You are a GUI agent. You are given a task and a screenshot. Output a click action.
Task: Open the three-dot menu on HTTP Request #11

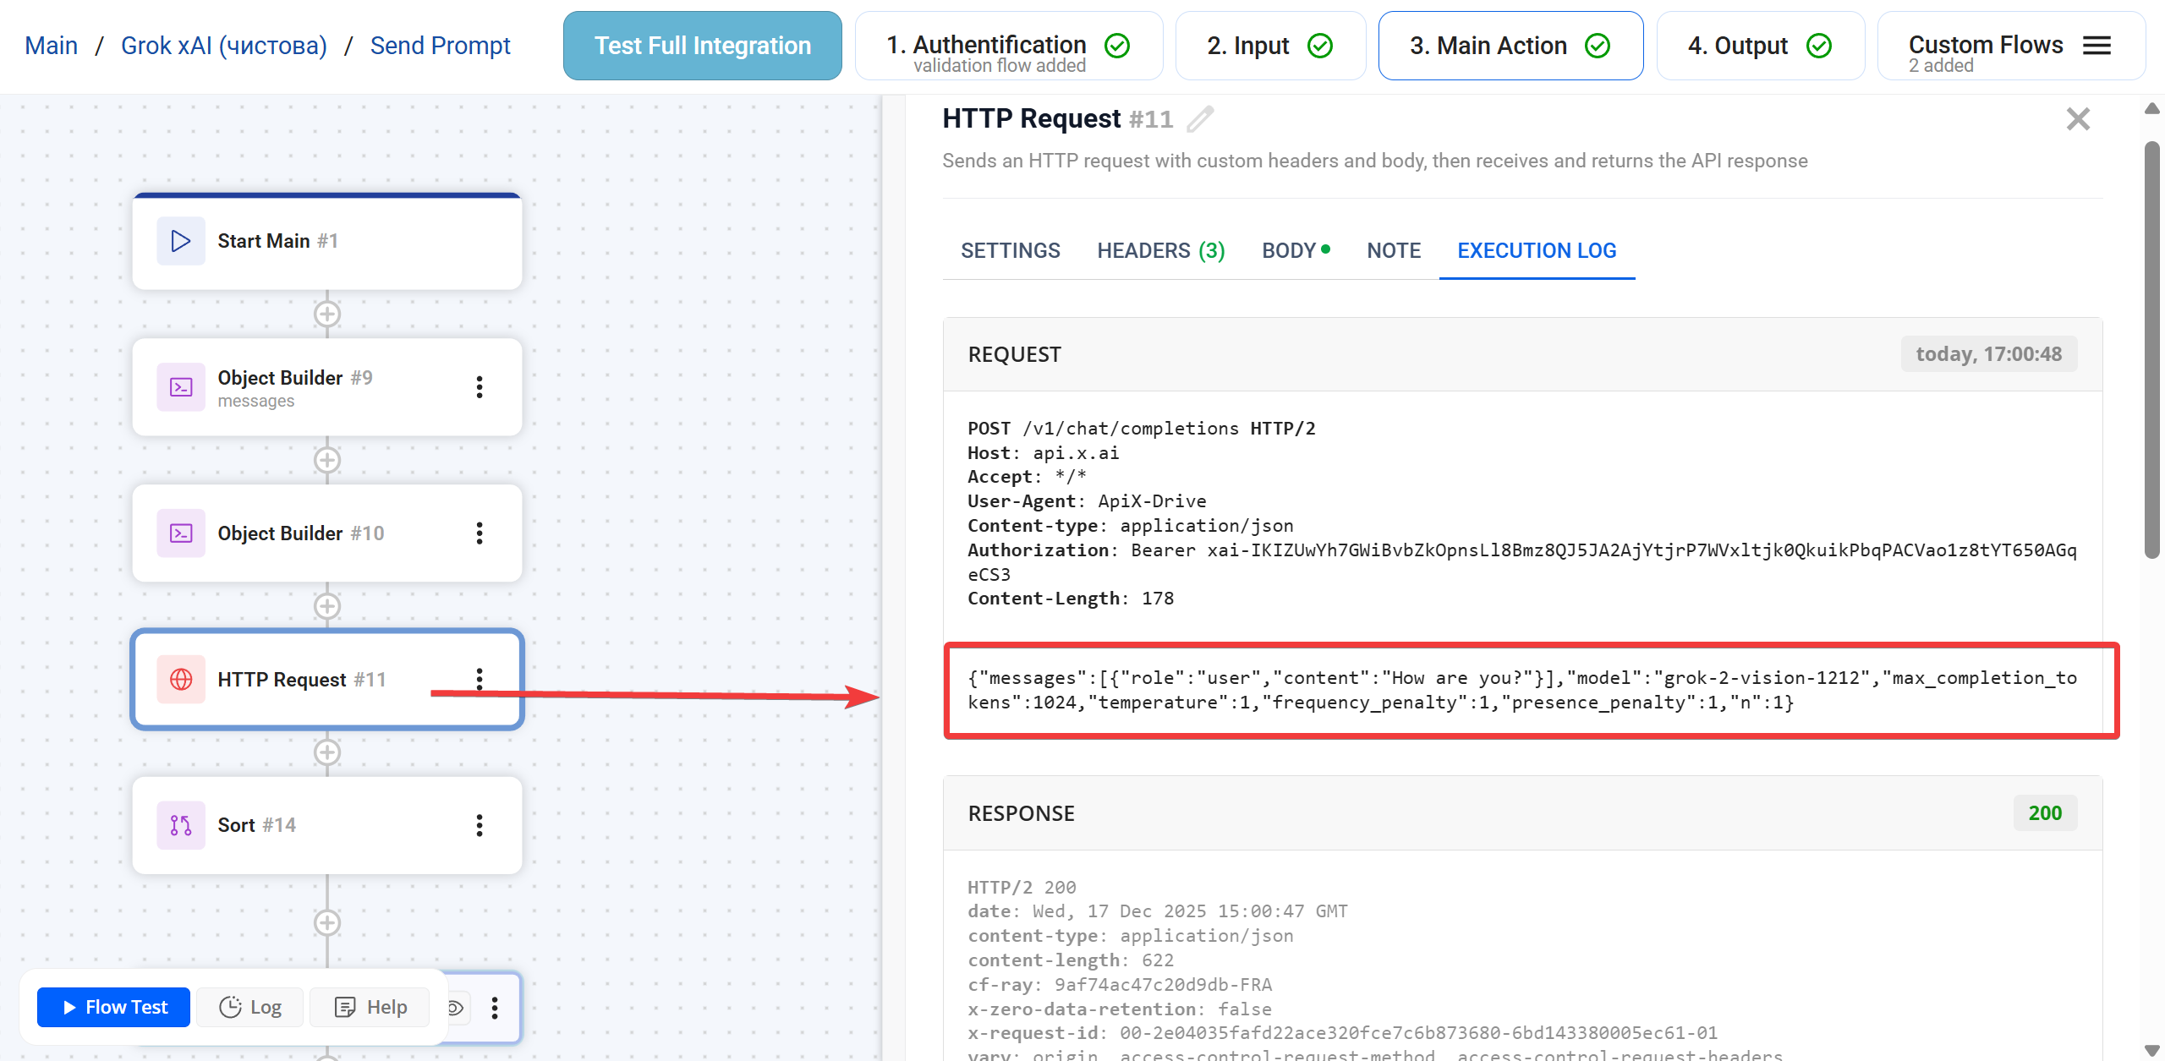[480, 678]
